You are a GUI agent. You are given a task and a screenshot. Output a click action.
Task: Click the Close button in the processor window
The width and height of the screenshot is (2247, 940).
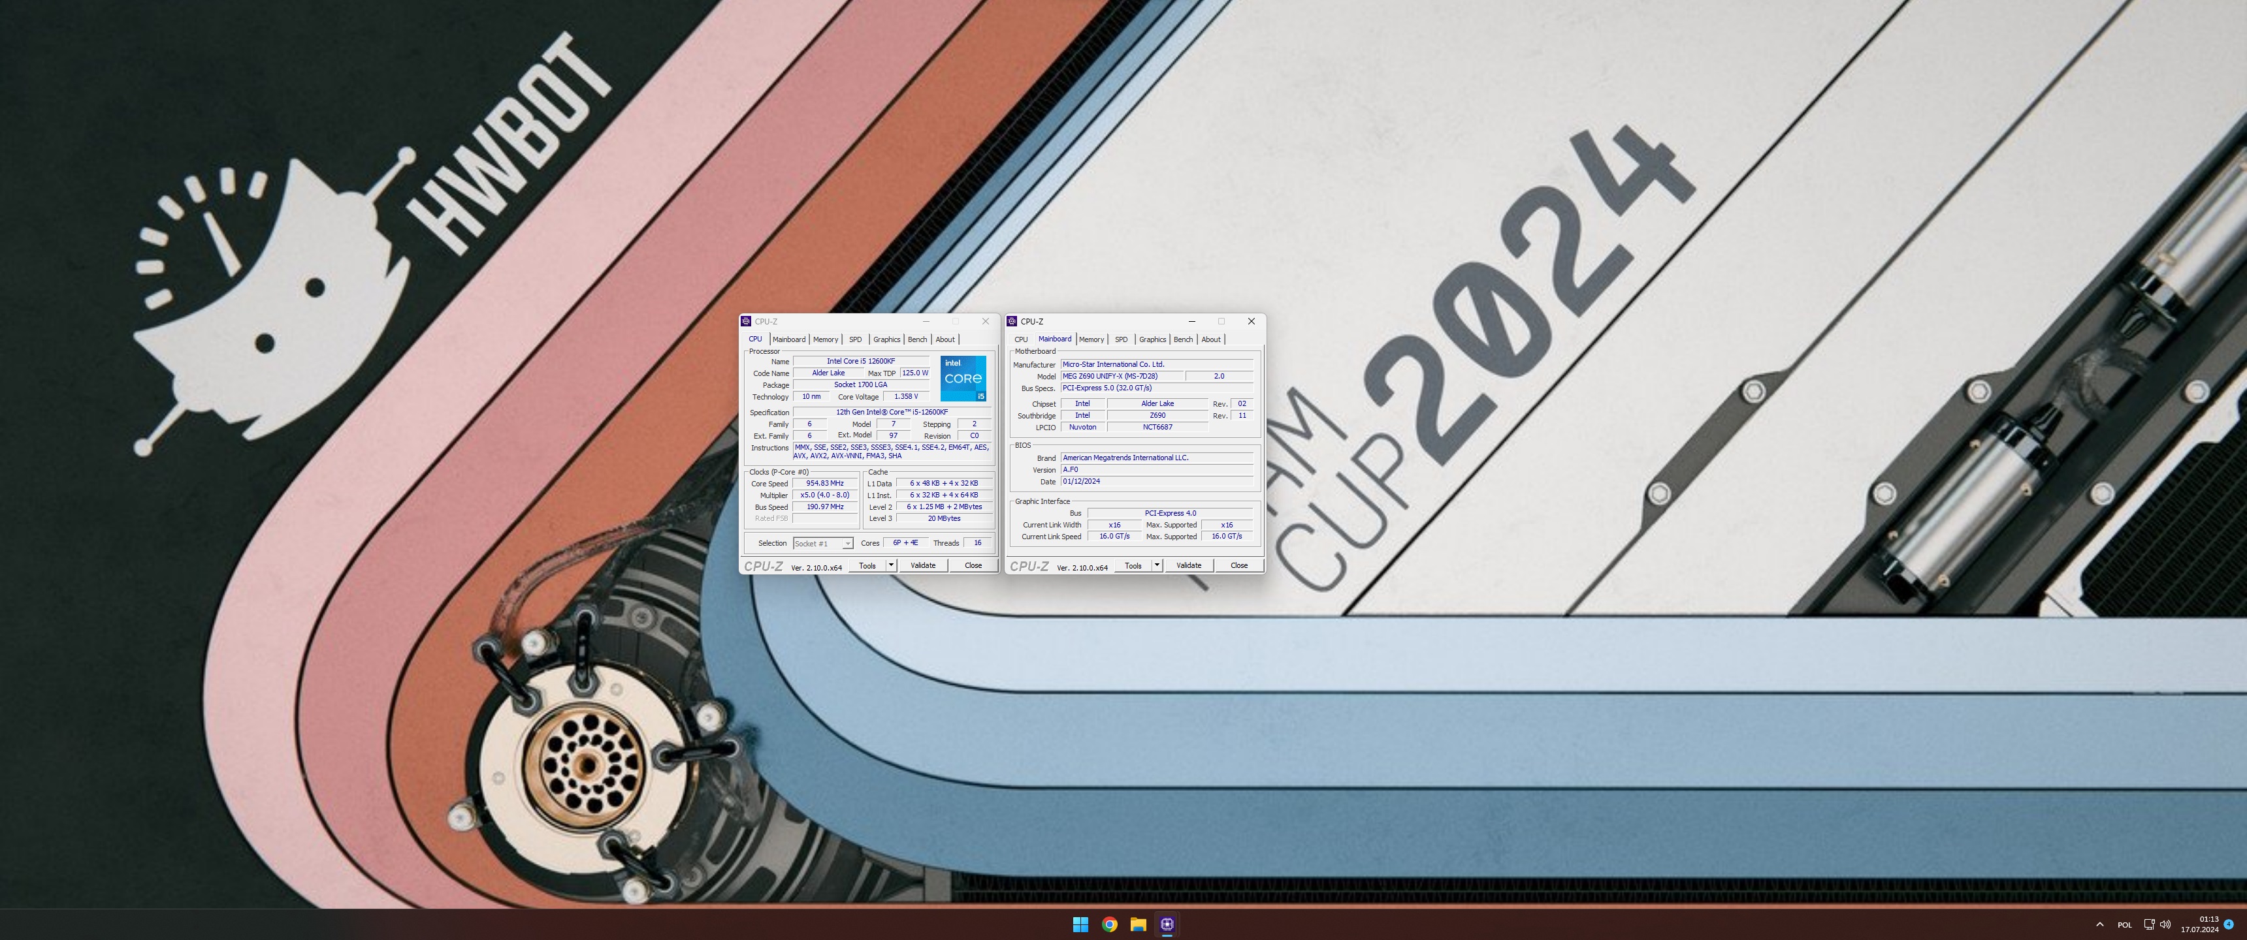coord(973,566)
